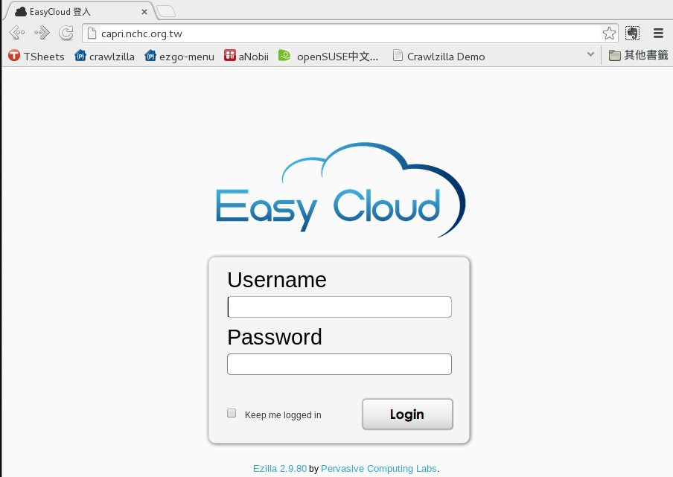Open the browser hamburger menu

click(x=658, y=33)
